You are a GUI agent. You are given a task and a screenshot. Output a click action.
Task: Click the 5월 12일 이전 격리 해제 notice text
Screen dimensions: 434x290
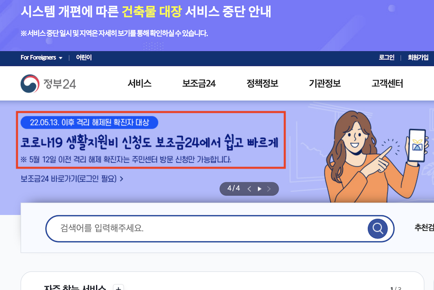(126, 160)
